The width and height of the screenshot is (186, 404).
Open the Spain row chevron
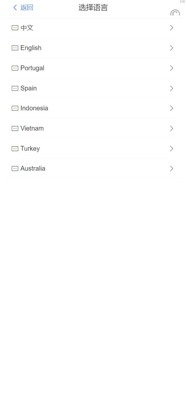[171, 88]
